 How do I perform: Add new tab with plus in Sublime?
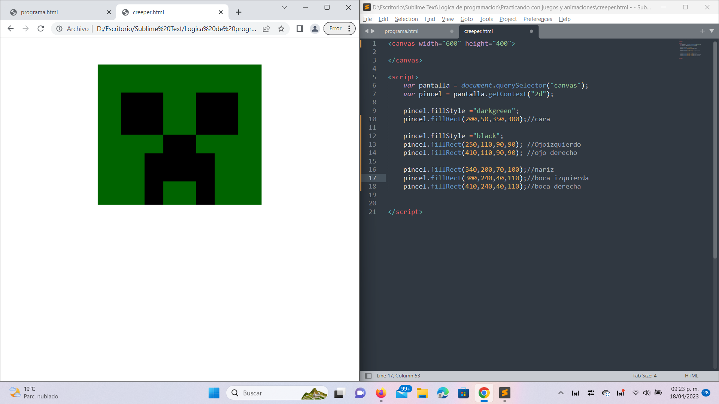(x=703, y=31)
